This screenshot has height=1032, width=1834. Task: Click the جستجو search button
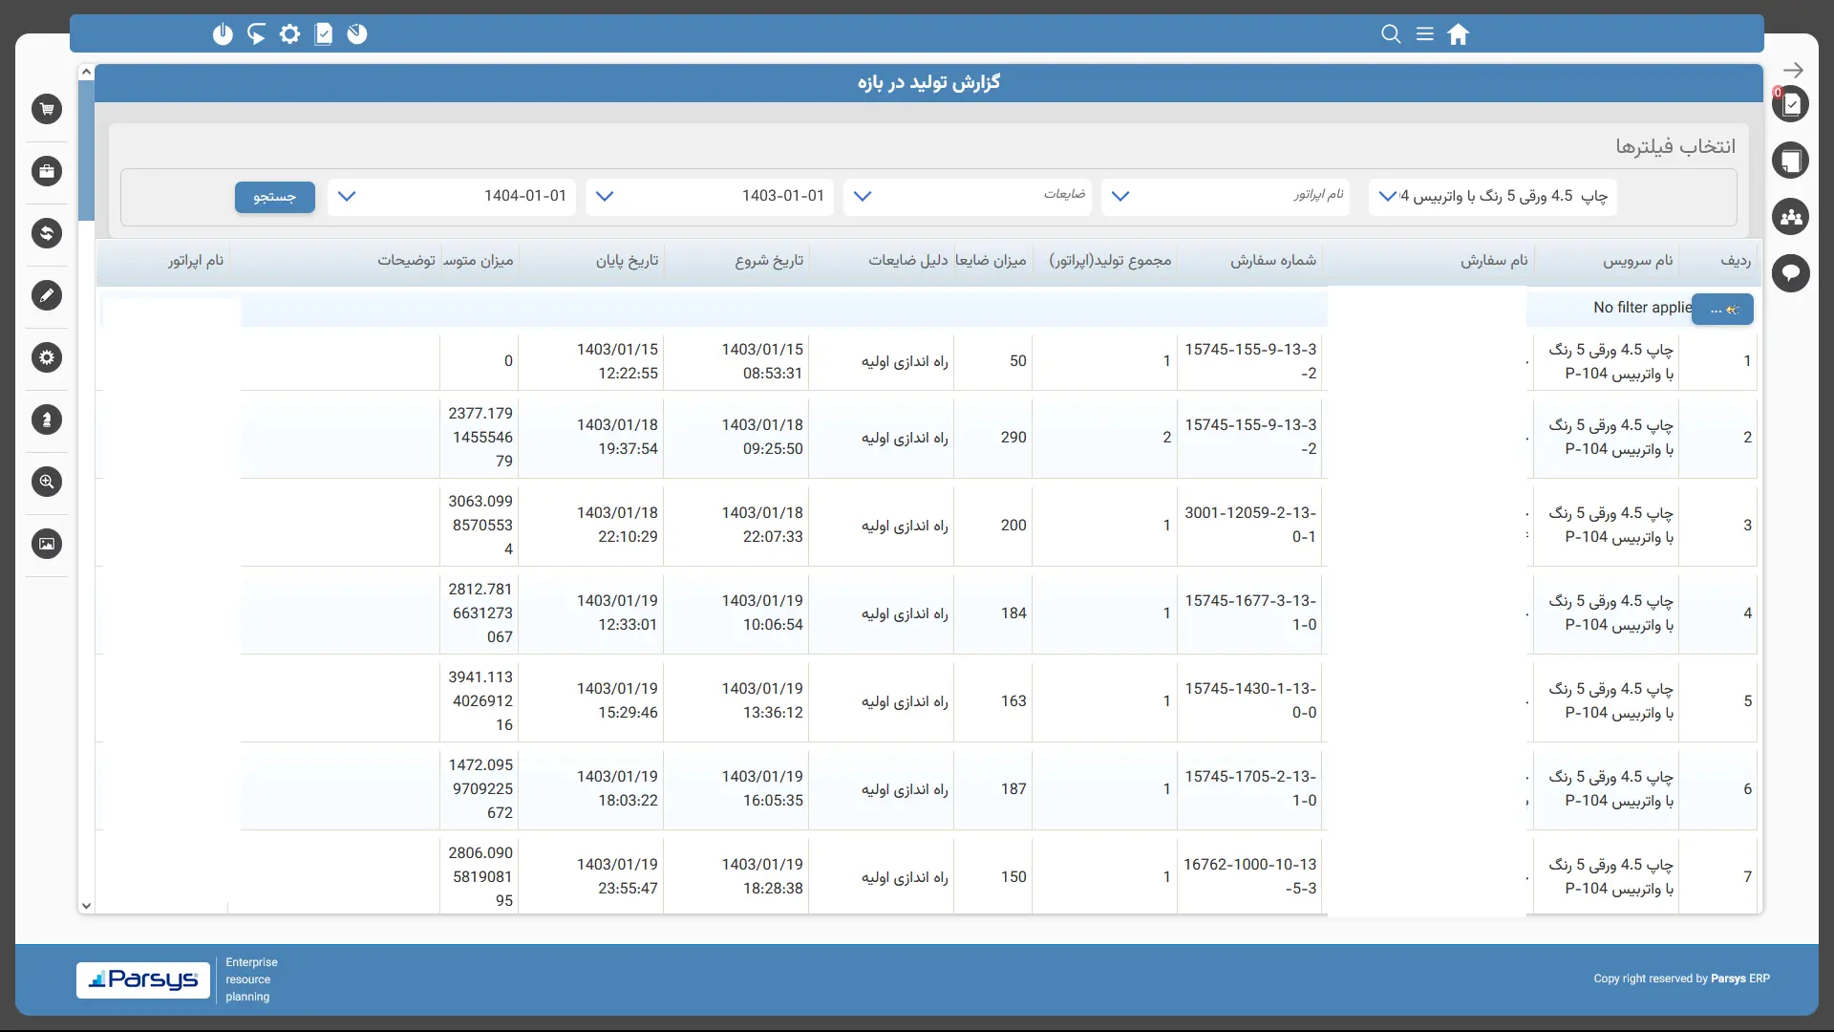[x=274, y=197]
